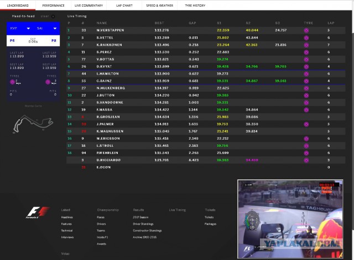Open the SAI driver dropdown
354x260 pixels.
pos(46,28)
